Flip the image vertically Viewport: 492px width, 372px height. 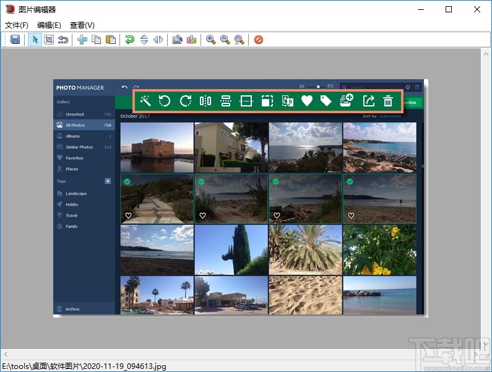click(144, 40)
